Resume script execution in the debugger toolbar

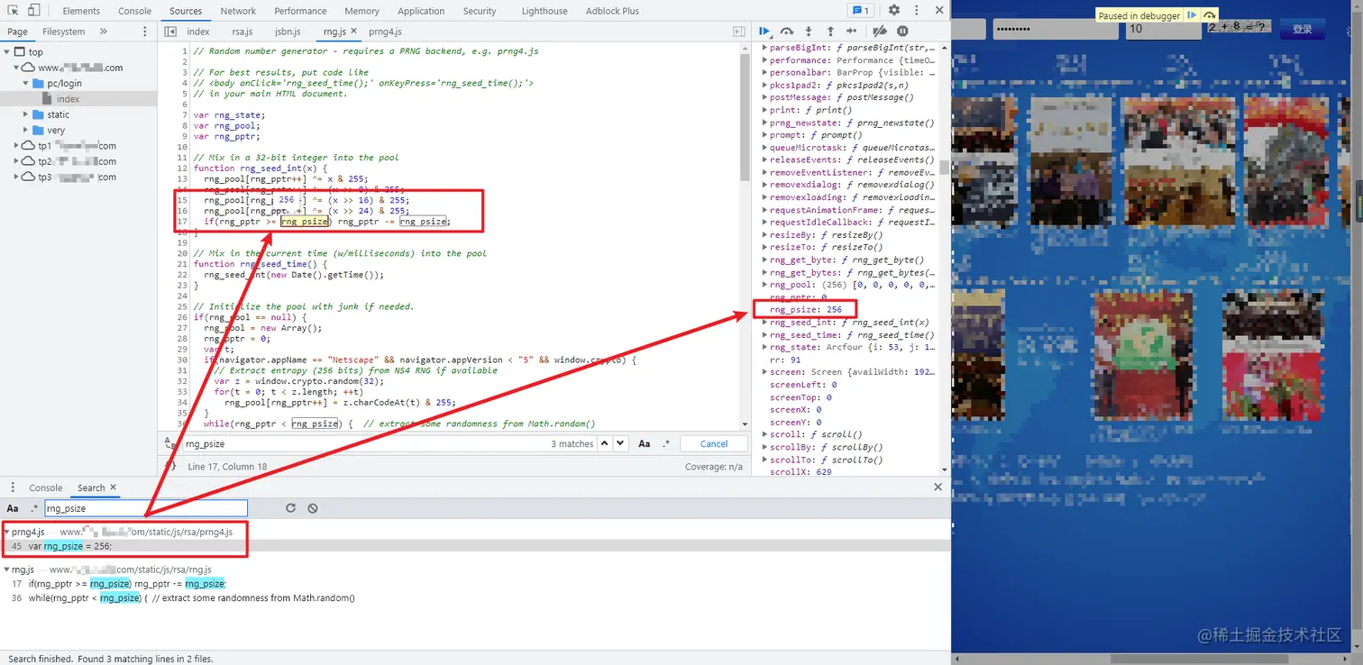765,32
